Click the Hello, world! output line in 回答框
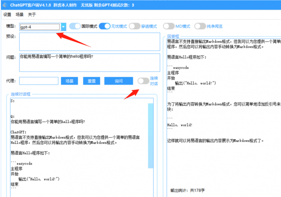The width and height of the screenshot is (281, 197). click(x=180, y=125)
